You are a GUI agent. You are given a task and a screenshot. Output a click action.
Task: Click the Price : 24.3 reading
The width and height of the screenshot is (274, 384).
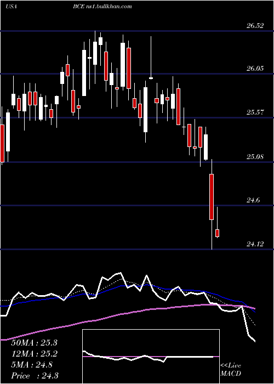pyautogui.click(x=35, y=376)
